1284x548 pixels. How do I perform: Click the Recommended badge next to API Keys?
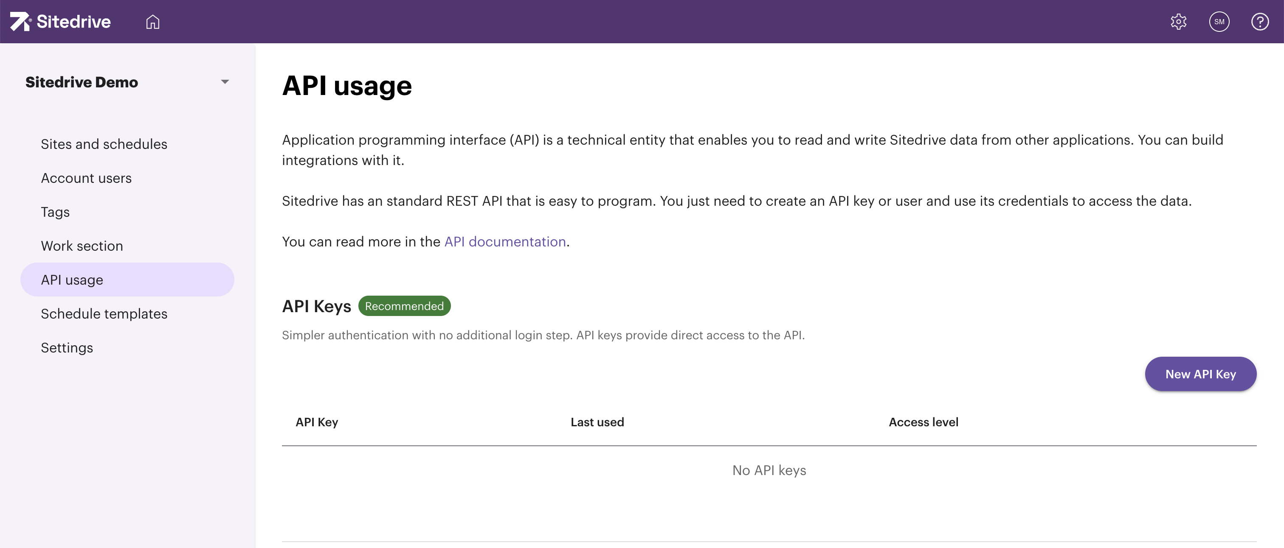[x=404, y=306]
